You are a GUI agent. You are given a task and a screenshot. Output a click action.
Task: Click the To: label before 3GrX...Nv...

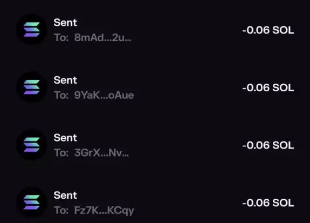click(x=61, y=153)
